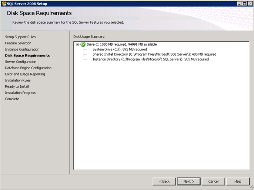Image resolution: width=254 pixels, height=190 pixels.
Task: Open the Installation Rules step
Action: coord(18,80)
